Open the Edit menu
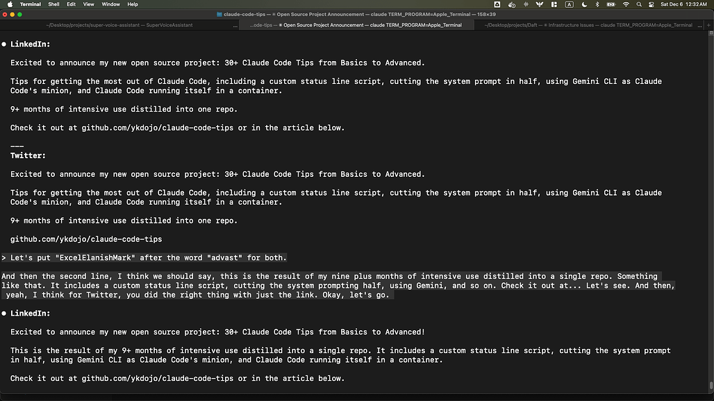Viewport: 714px width, 401px height. point(71,4)
